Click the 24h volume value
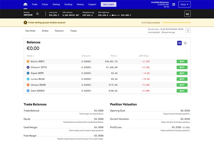Viewport: 214px width, 141px height. click(71, 15)
